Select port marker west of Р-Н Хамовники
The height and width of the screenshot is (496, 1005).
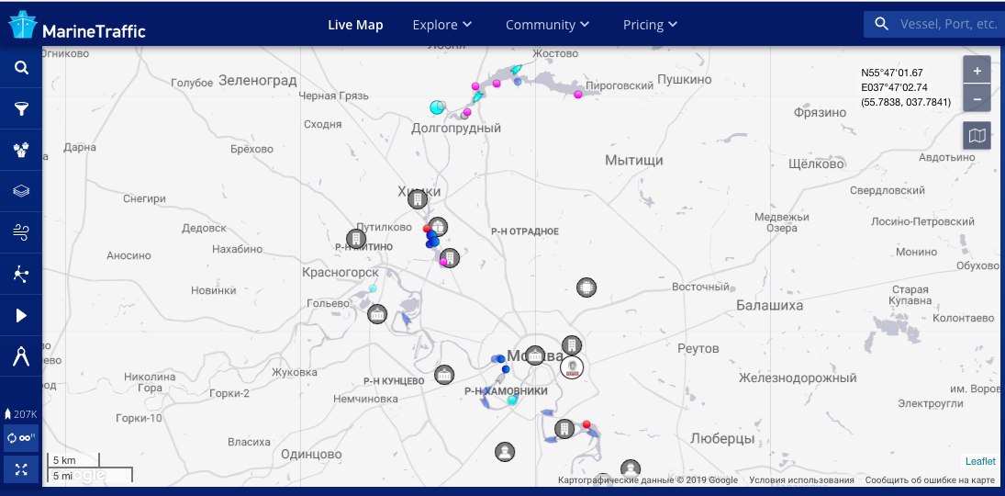pyautogui.click(x=444, y=375)
